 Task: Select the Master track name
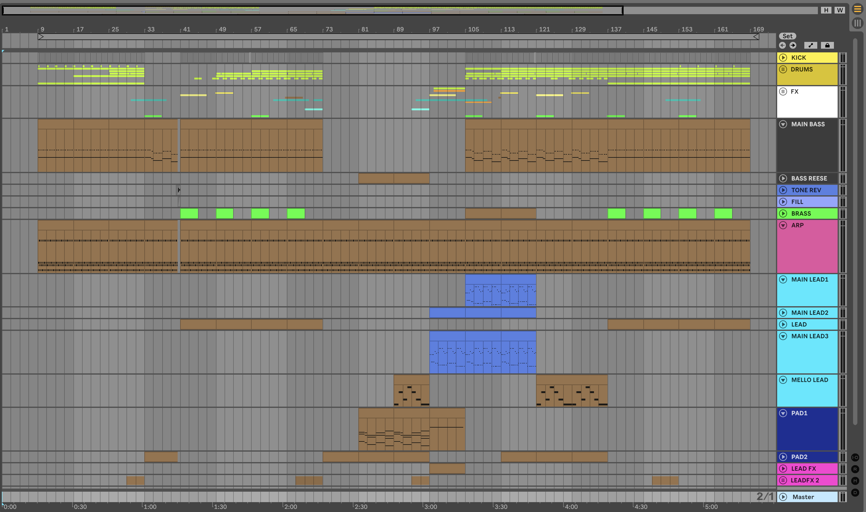pos(803,497)
